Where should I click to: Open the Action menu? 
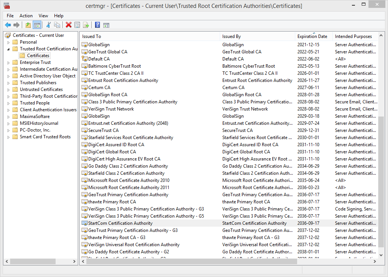pos(26,15)
